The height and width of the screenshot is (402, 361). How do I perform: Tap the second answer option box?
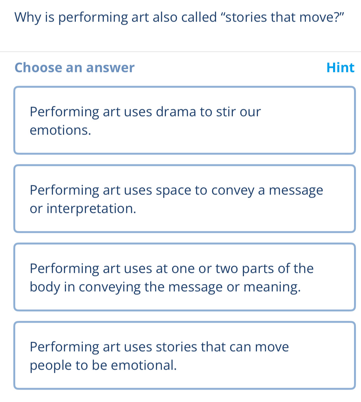coord(184,199)
